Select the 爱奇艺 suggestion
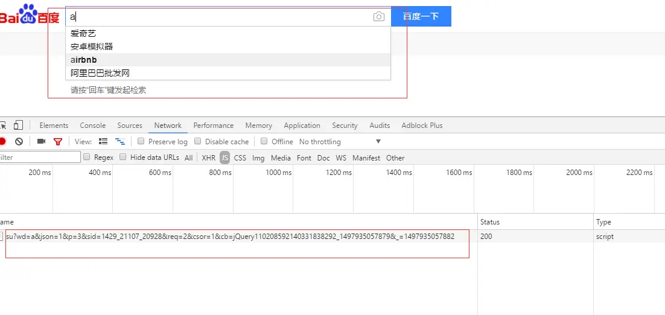 click(x=228, y=33)
